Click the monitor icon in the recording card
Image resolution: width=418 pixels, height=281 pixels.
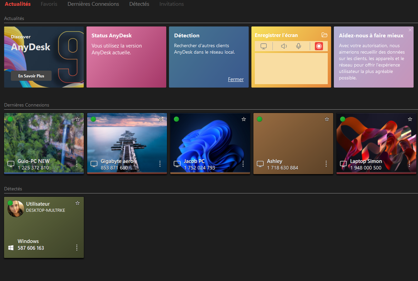(x=264, y=46)
